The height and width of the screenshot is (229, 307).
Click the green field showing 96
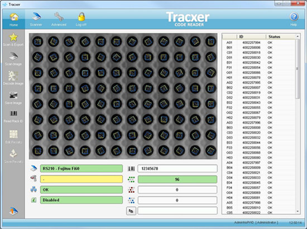click(x=178, y=180)
